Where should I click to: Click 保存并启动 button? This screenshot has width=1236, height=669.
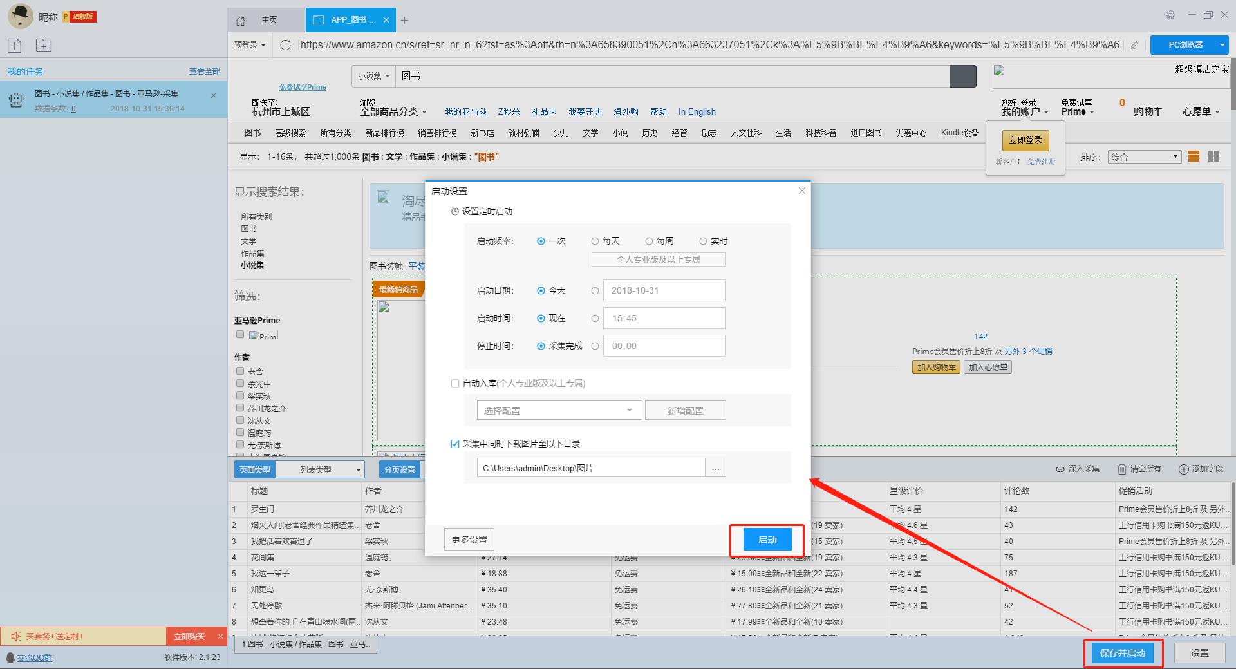tap(1123, 653)
